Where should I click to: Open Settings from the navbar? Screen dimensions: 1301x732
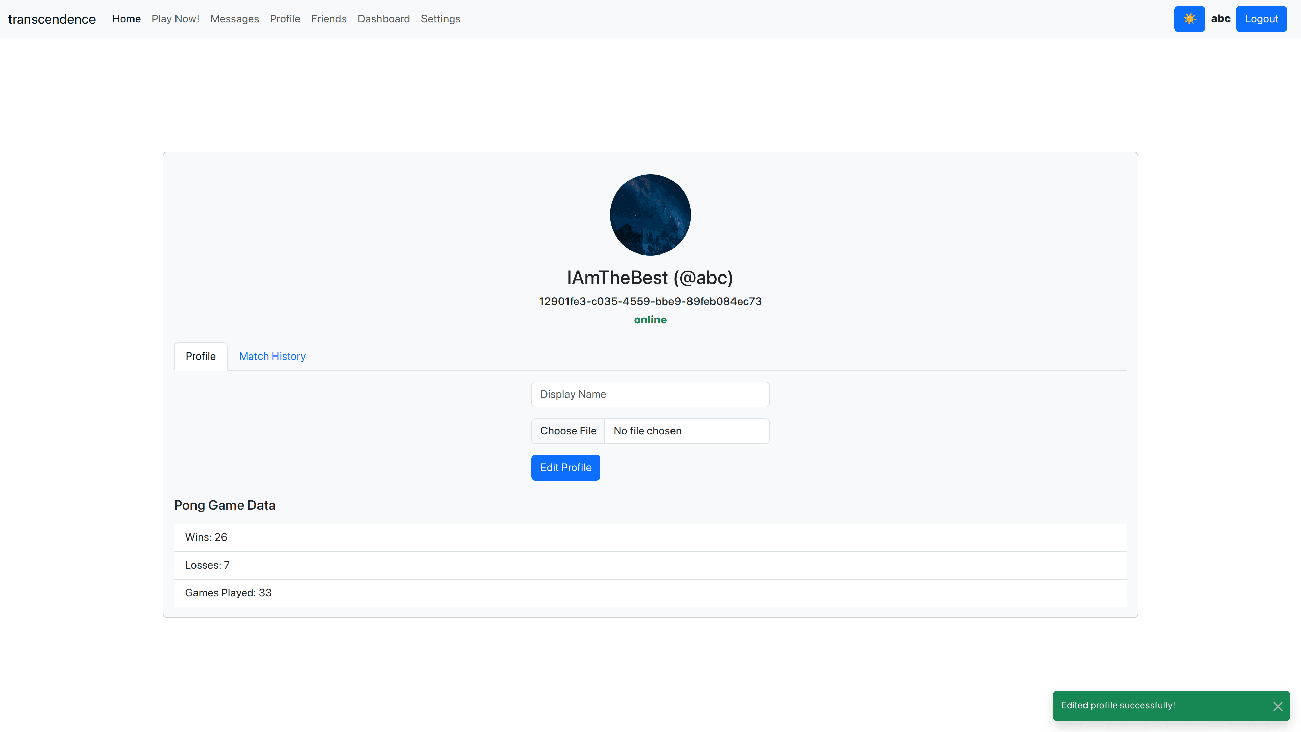(440, 19)
